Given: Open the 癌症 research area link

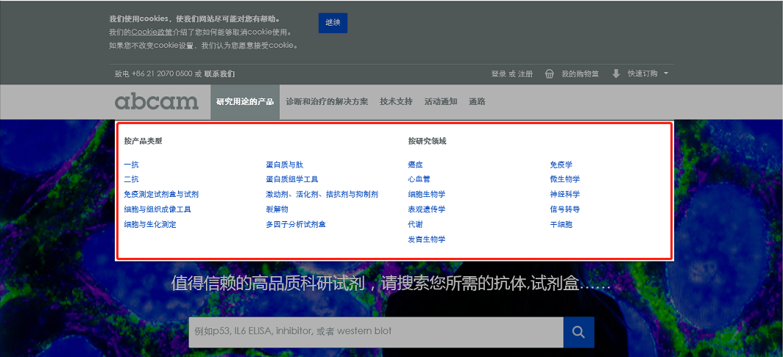Looking at the screenshot, I should (x=415, y=165).
